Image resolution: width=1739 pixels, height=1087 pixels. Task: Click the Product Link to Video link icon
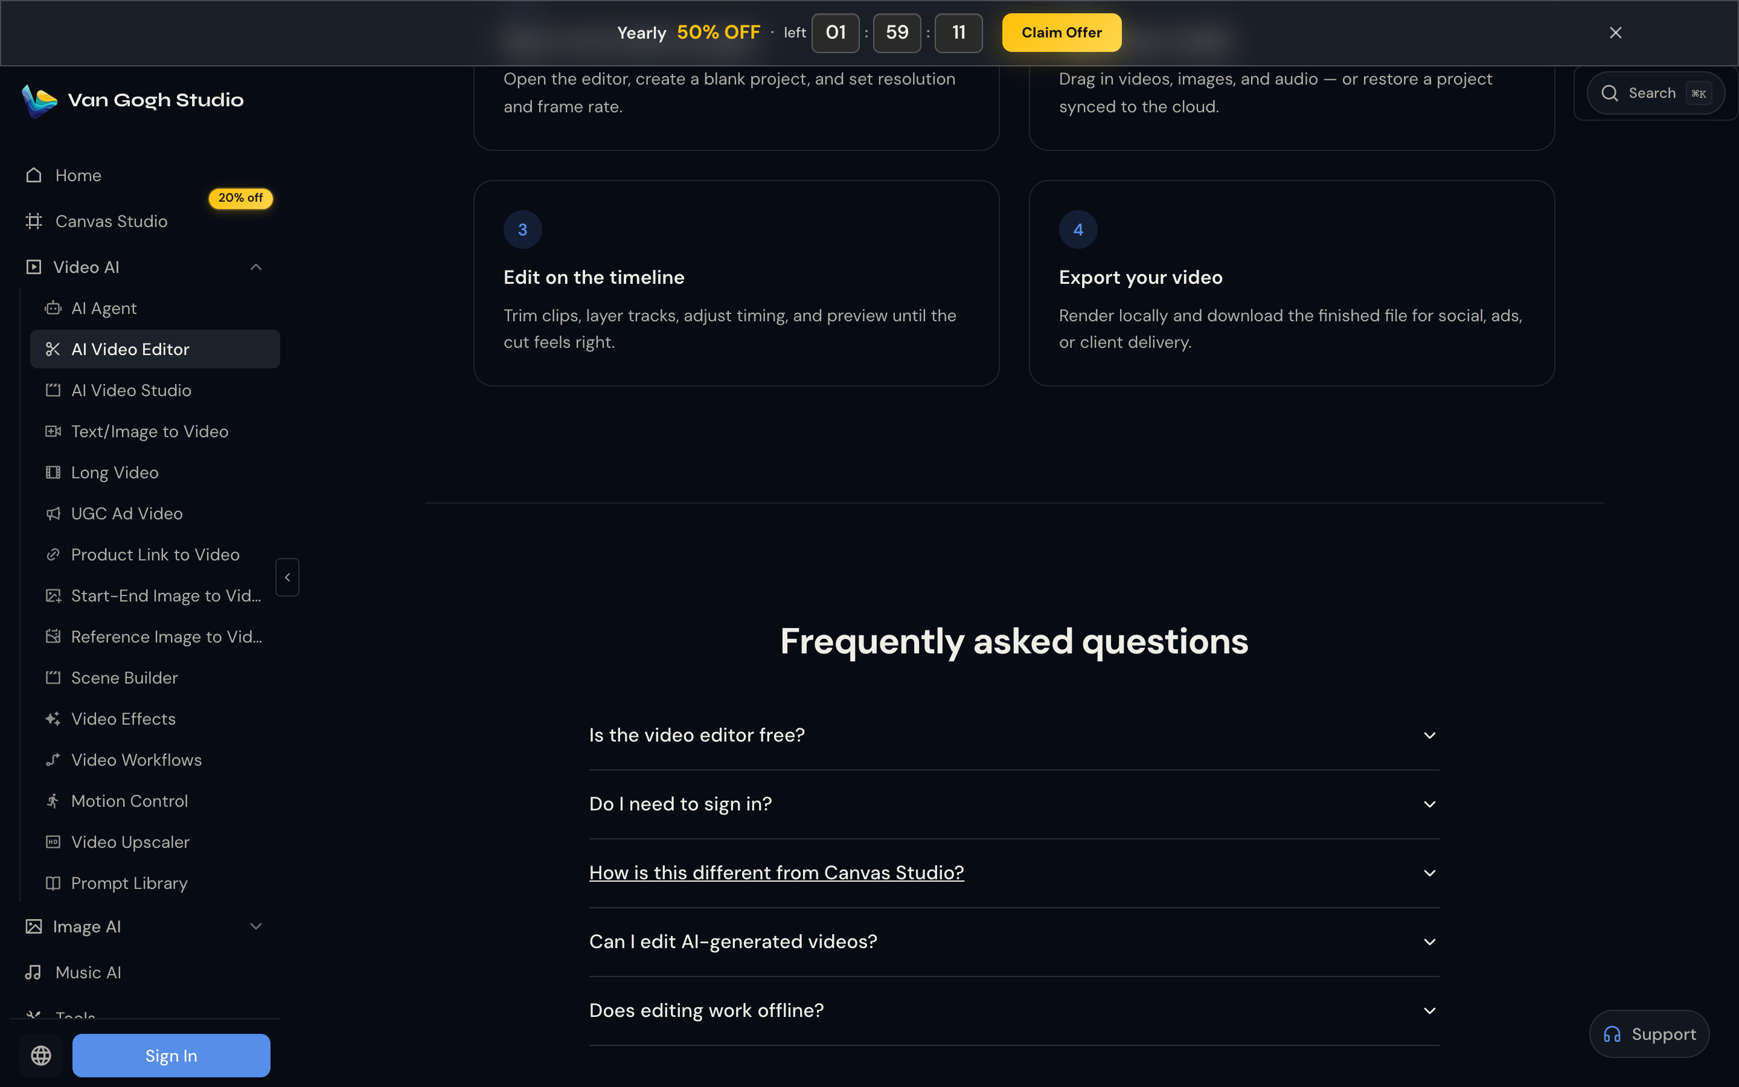[53, 554]
